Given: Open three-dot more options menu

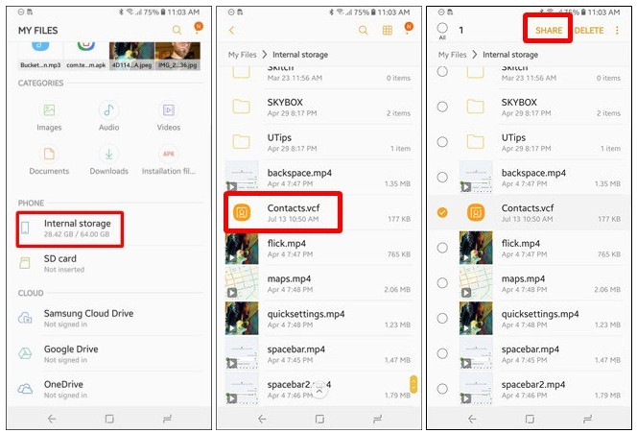Looking at the screenshot, I should click(617, 30).
